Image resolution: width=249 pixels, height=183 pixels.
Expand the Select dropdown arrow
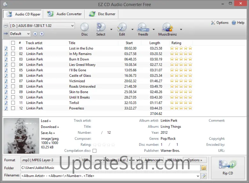click(x=111, y=29)
